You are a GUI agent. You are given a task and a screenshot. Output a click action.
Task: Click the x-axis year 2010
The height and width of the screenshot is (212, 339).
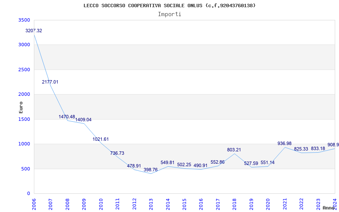pyautogui.click(x=101, y=204)
